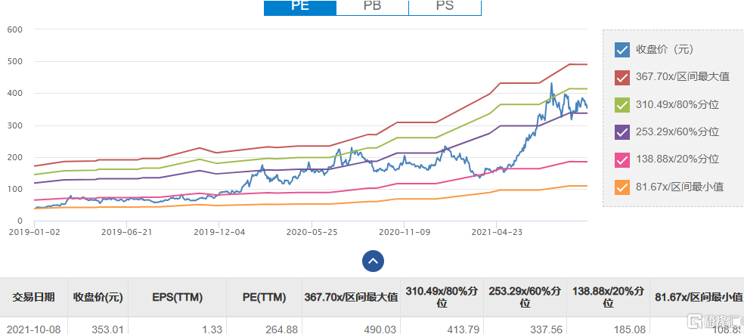The width and height of the screenshot is (744, 334).
Task: Toggle the 367.70x/区间最大值 red checkbox
Action: tap(622, 77)
